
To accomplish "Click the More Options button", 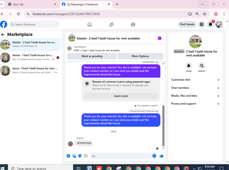I will click(x=140, y=56).
